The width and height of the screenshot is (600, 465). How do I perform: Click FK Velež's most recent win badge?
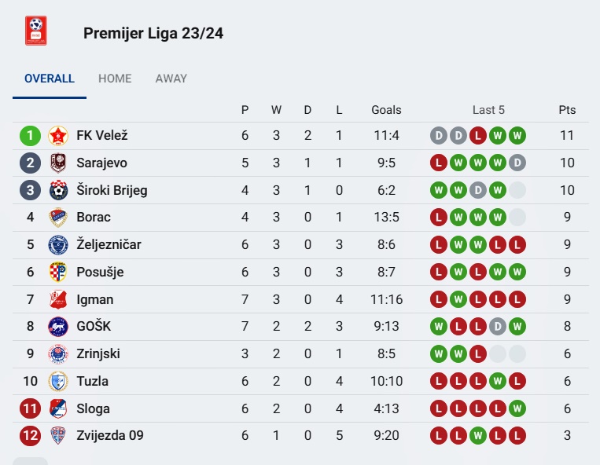[x=517, y=136]
